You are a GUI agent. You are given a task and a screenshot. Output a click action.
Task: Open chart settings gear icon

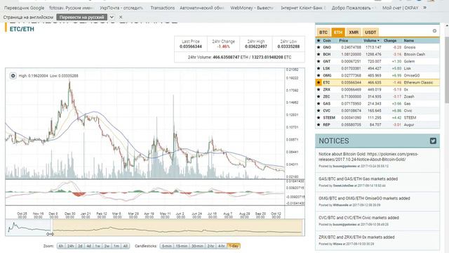pos(13,76)
